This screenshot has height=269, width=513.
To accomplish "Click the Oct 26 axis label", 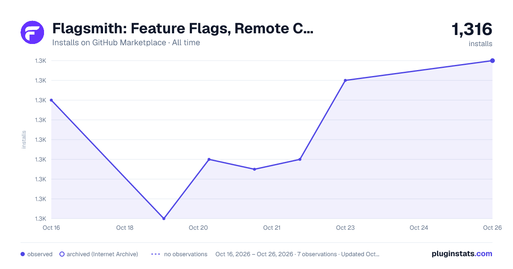I will 492,228.
